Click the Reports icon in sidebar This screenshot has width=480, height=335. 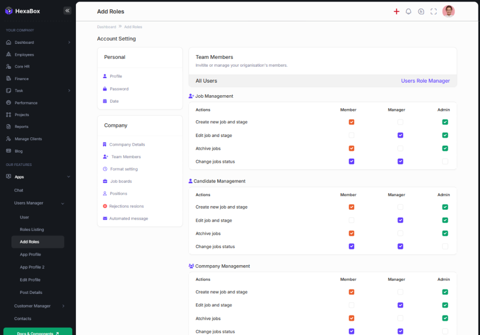8,126
